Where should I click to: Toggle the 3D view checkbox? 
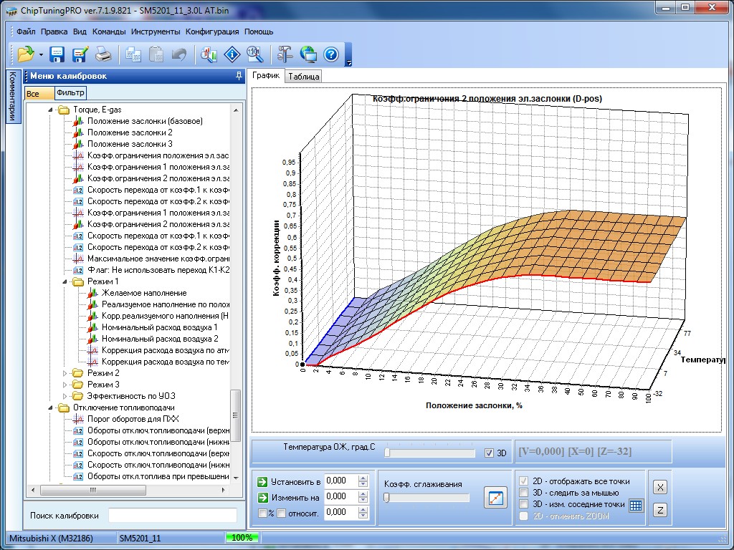click(490, 453)
